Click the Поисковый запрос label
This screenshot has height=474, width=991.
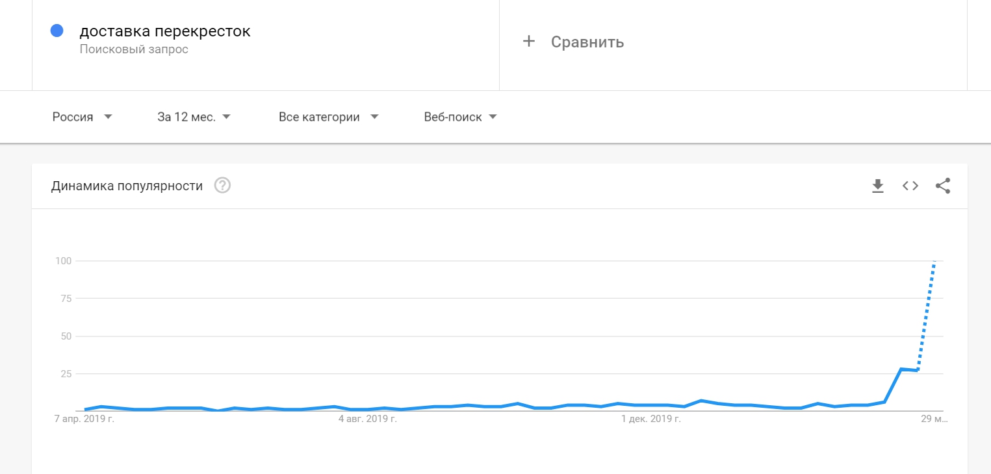pyautogui.click(x=134, y=49)
